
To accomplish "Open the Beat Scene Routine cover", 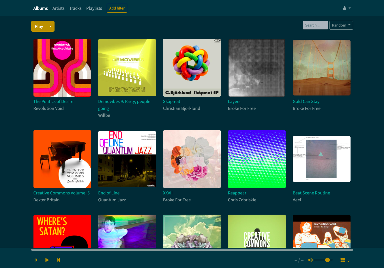I will [x=322, y=159].
